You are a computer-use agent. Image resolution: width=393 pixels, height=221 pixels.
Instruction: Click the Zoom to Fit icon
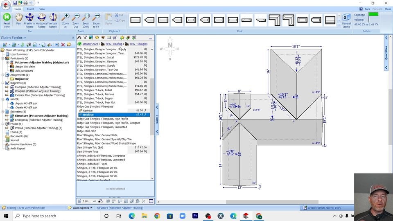point(96,17)
